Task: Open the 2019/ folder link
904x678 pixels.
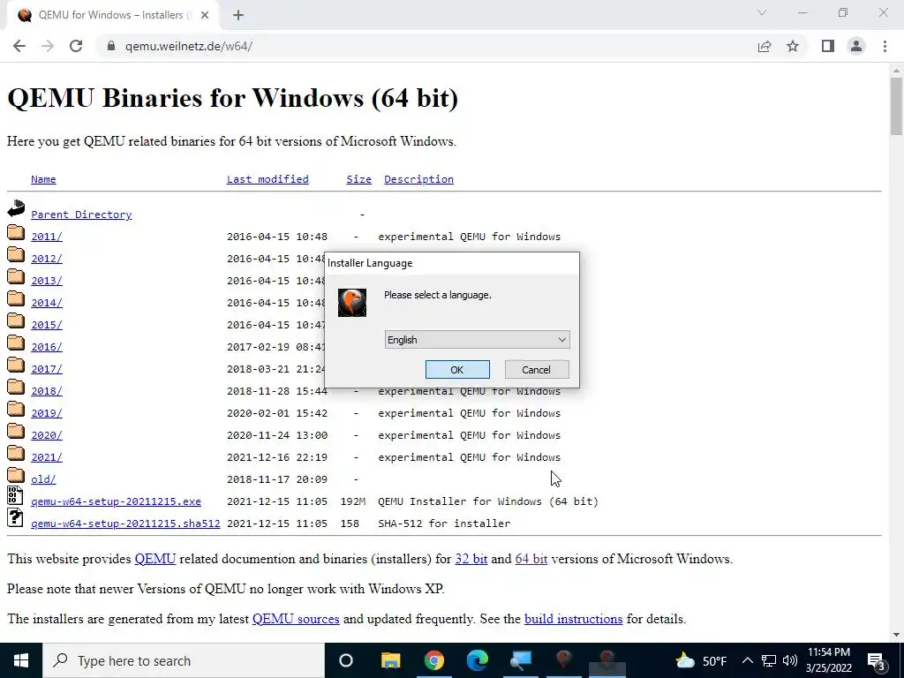Action: point(47,413)
